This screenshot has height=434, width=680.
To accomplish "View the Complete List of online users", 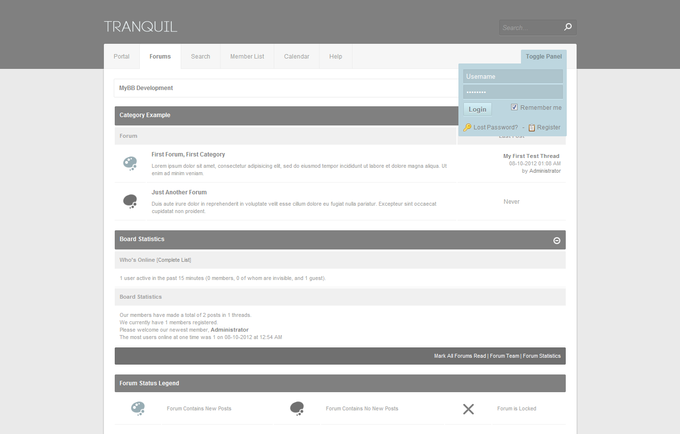I will tap(174, 260).
